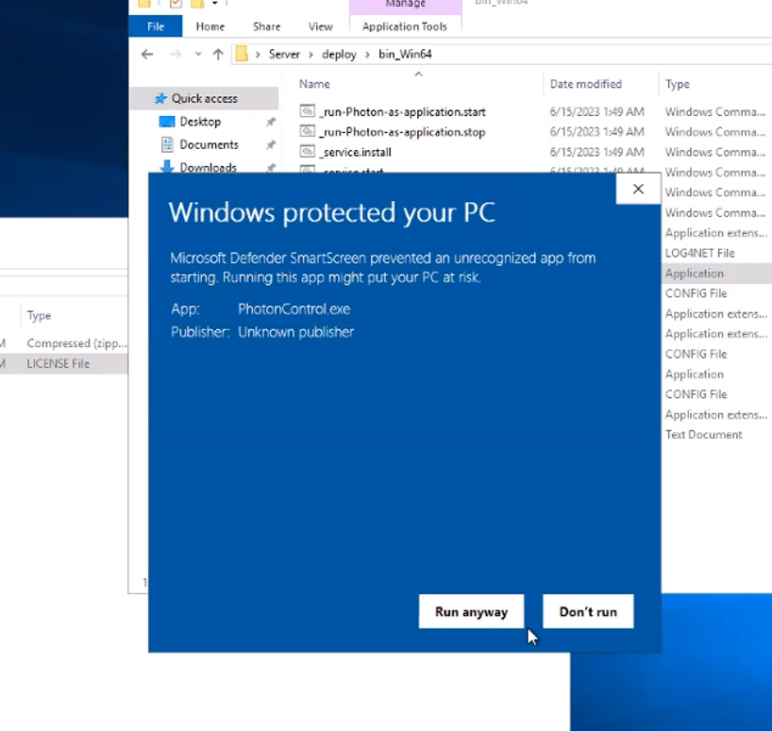Click the highlighted Application type entry
The width and height of the screenshot is (772, 731).
pos(695,273)
